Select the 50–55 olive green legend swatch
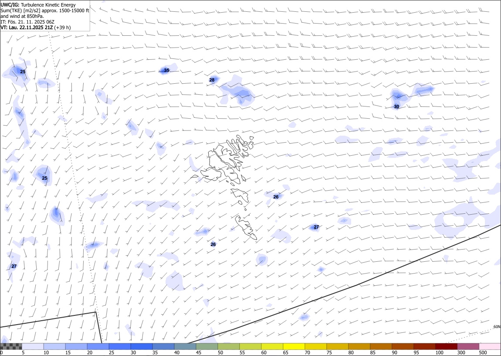The image size is (501, 356). (228, 346)
